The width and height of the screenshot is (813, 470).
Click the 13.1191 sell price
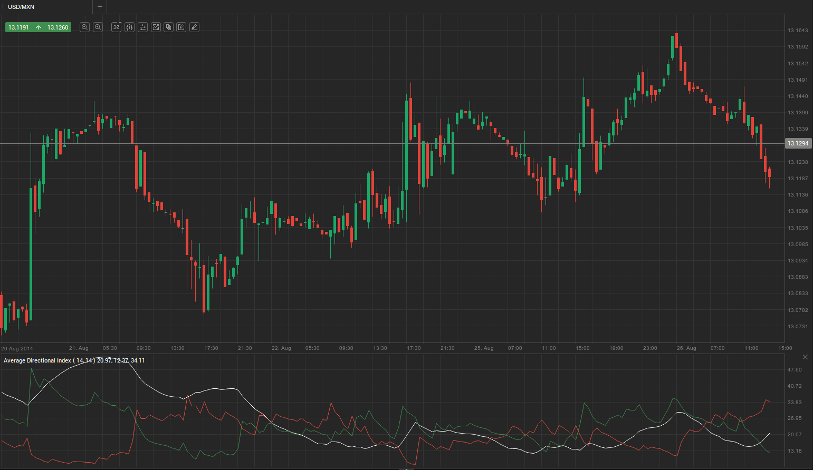(19, 27)
